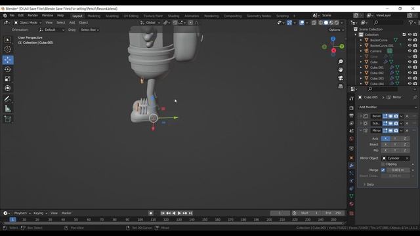Expand the Bevel modifier panel
Screen dimensions: 420x236
coord(360,116)
